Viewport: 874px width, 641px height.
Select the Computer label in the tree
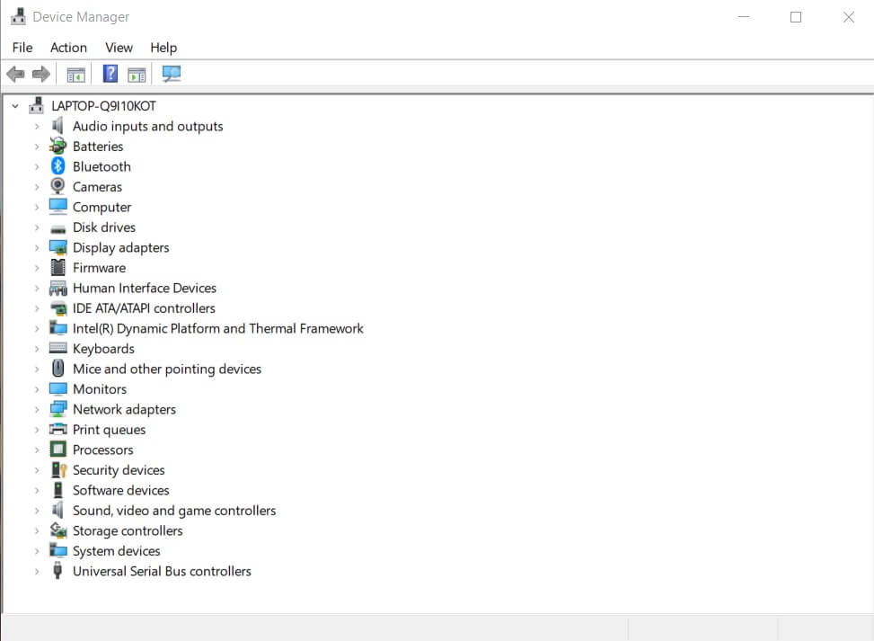click(102, 207)
